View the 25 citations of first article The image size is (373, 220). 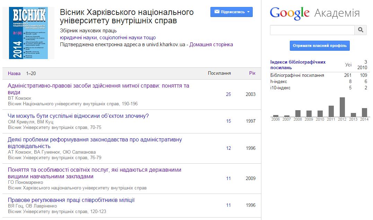[228, 94]
